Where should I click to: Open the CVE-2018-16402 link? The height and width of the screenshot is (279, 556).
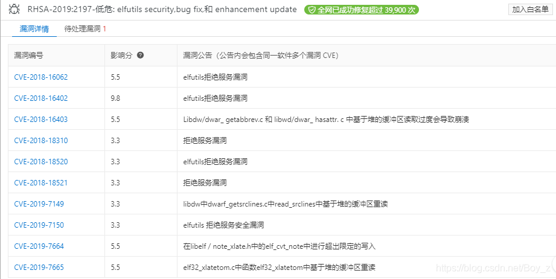click(x=41, y=98)
